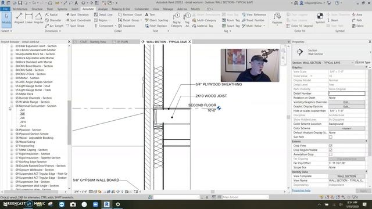The height and width of the screenshot is (209, 372).
Task: Open the Keynote tool
Action: point(277,19)
